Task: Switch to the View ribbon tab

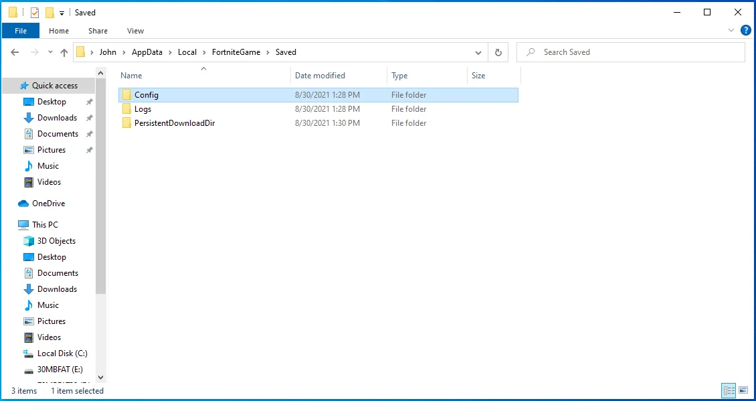Action: (x=136, y=30)
